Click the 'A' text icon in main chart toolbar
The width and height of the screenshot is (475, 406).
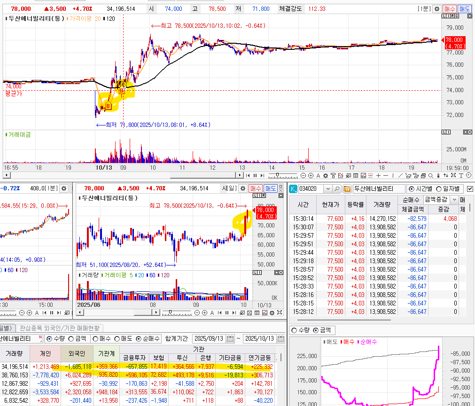point(318,175)
